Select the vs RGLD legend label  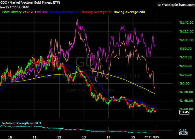pyautogui.click(x=29, y=12)
